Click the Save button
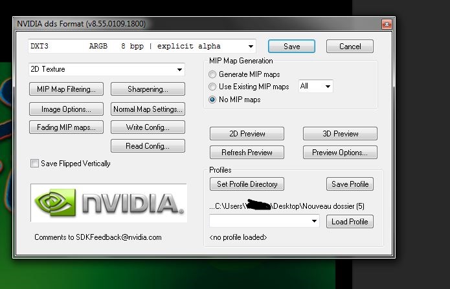The height and width of the screenshot is (289, 450). pos(291,47)
